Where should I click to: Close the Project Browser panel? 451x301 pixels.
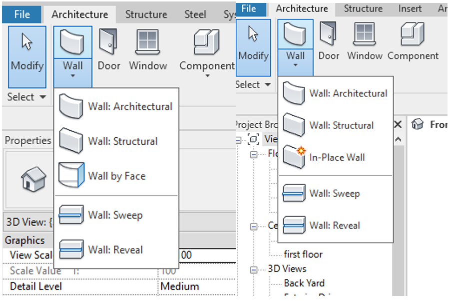pyautogui.click(x=399, y=124)
